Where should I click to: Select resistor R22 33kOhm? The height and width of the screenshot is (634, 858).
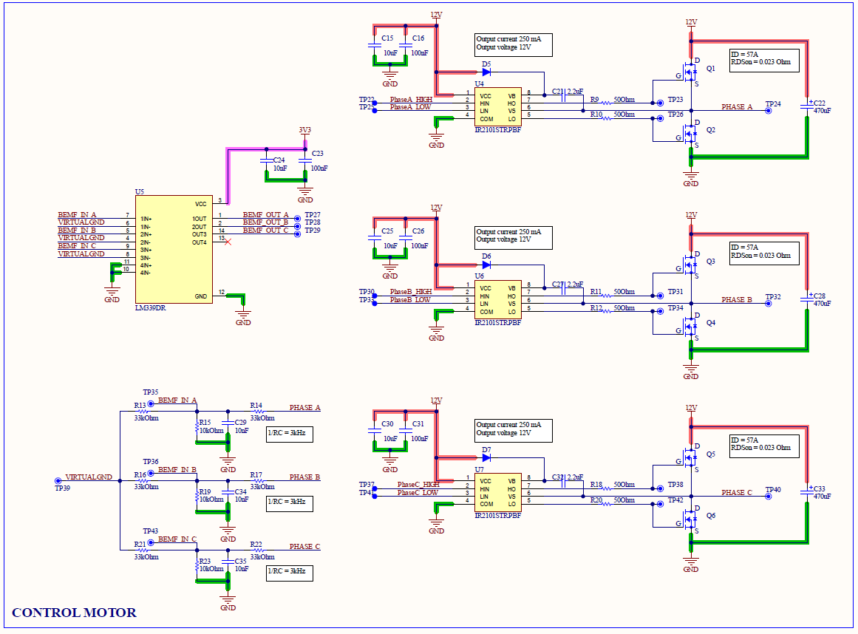259,550
